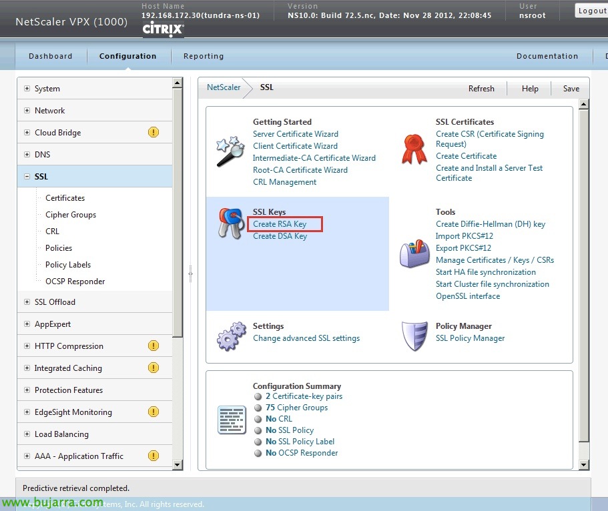Click the Certificate-key pairs status bullet
This screenshot has width=608, height=511.
coord(258,397)
